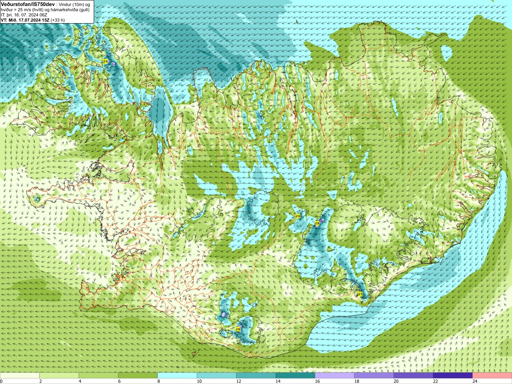
Task: Click the yellow 25 gust marker on the map
Action: (360, 294)
